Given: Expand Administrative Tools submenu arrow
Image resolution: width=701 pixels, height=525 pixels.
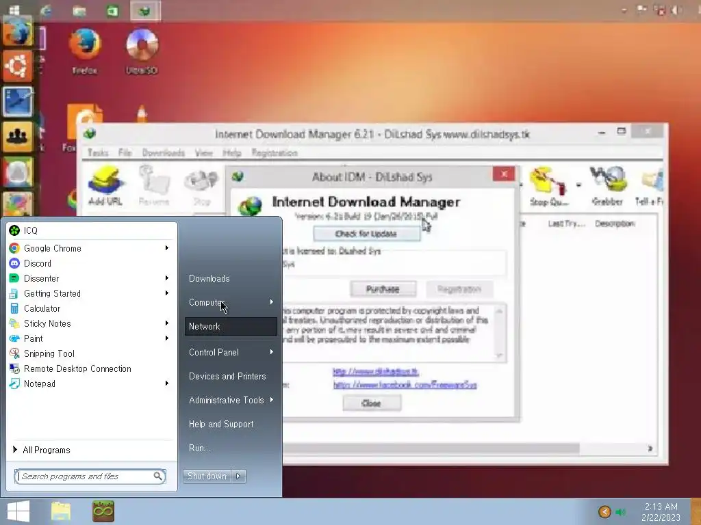Looking at the screenshot, I should coord(271,400).
